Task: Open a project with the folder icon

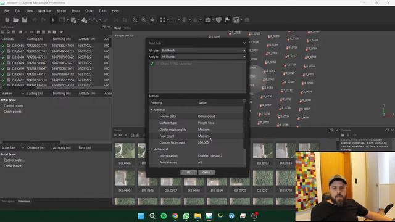Action: [15, 20]
